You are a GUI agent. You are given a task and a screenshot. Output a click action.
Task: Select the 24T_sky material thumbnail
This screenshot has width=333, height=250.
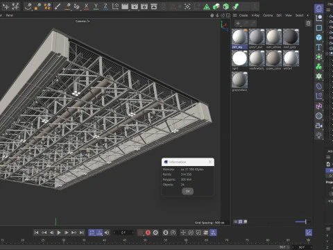pyautogui.click(x=239, y=37)
